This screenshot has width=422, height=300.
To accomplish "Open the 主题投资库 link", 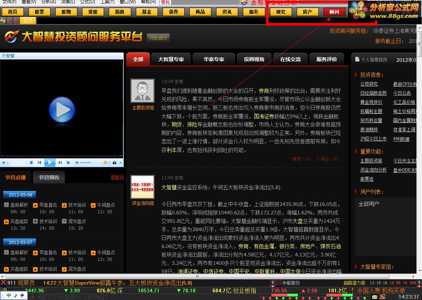I will tap(371, 161).
